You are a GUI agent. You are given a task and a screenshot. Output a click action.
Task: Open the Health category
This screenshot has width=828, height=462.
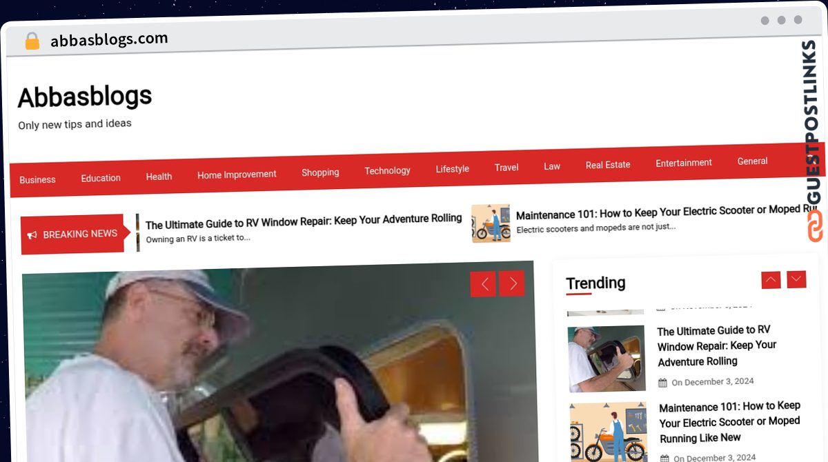[x=159, y=177]
